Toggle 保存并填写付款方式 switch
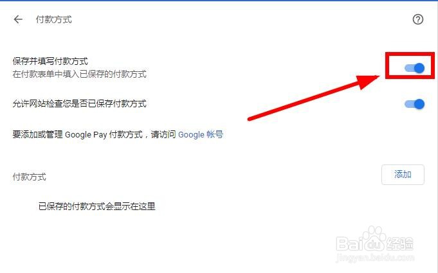This screenshot has width=438, height=273. pyautogui.click(x=415, y=67)
